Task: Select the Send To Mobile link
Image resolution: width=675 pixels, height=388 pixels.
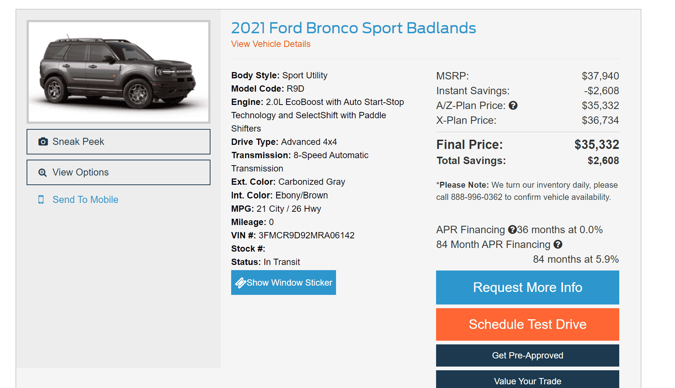Action: (85, 200)
